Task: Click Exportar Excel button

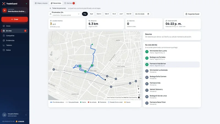Action: click(192, 14)
